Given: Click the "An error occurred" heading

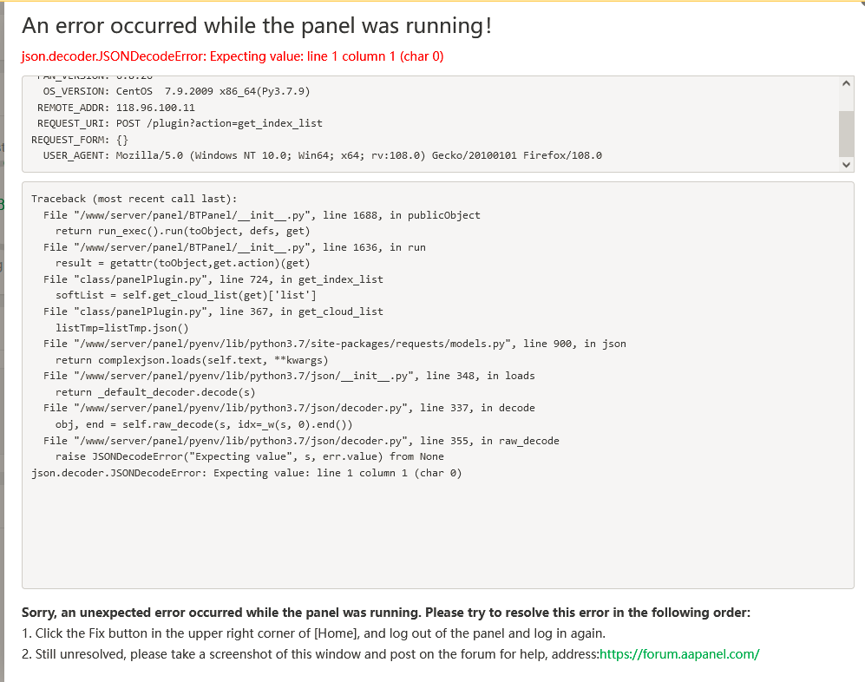Looking at the screenshot, I should pyautogui.click(x=257, y=26).
